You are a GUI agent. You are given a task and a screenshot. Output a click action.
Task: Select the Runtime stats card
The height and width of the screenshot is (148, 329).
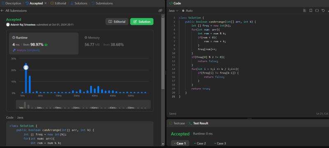click(x=44, y=44)
